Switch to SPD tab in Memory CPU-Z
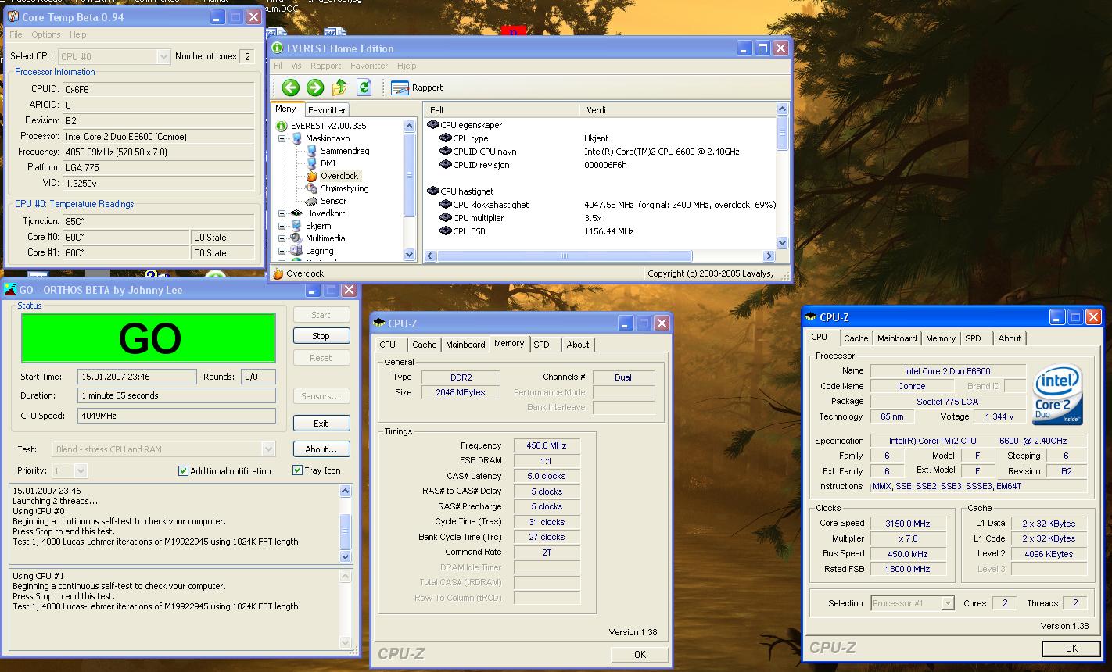1112x672 pixels. (541, 345)
